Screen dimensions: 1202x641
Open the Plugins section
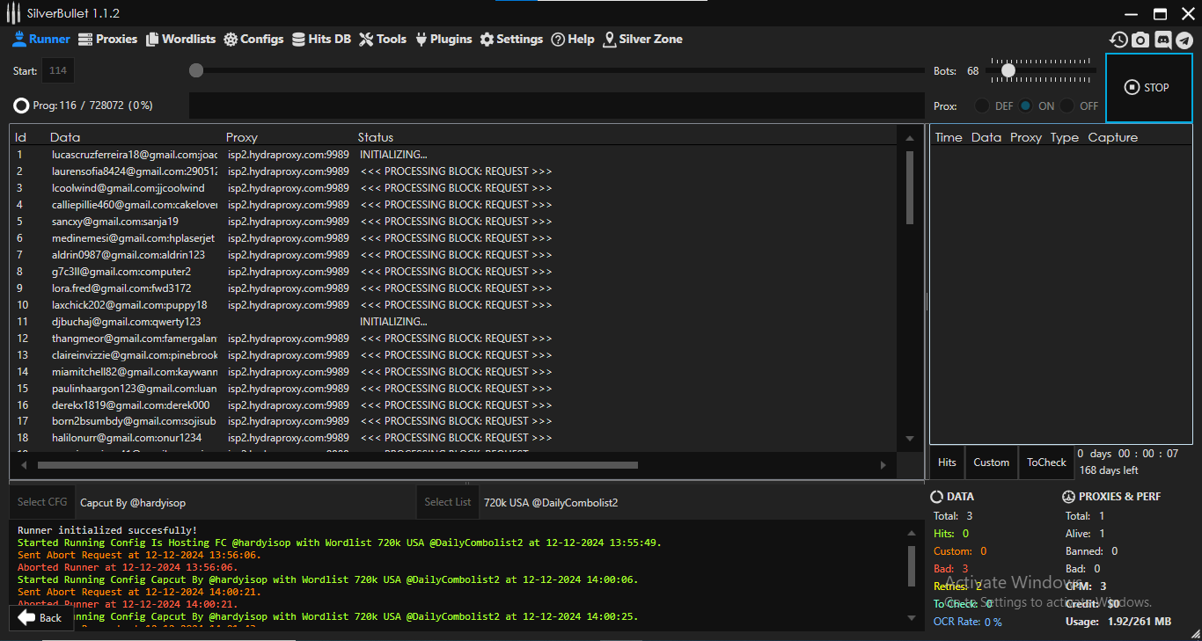(443, 39)
